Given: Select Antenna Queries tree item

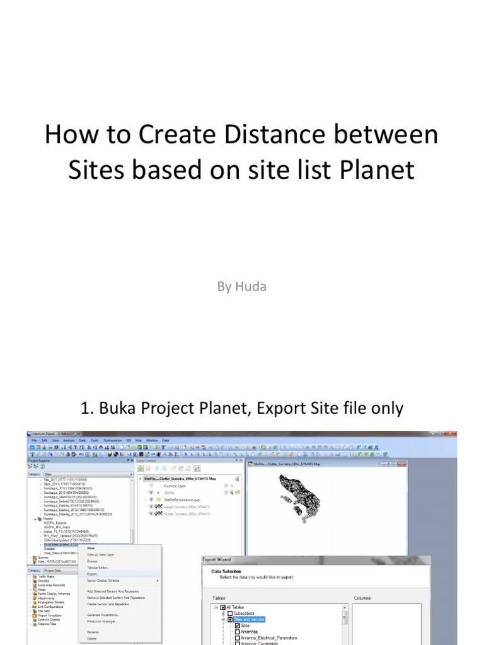Looking at the screenshot, I should pos(49,620).
